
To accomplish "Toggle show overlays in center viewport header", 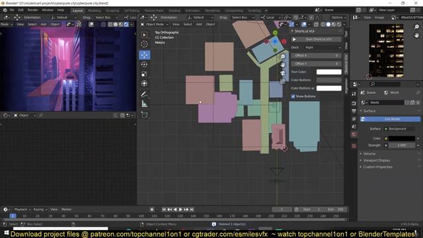I will click(x=304, y=24).
